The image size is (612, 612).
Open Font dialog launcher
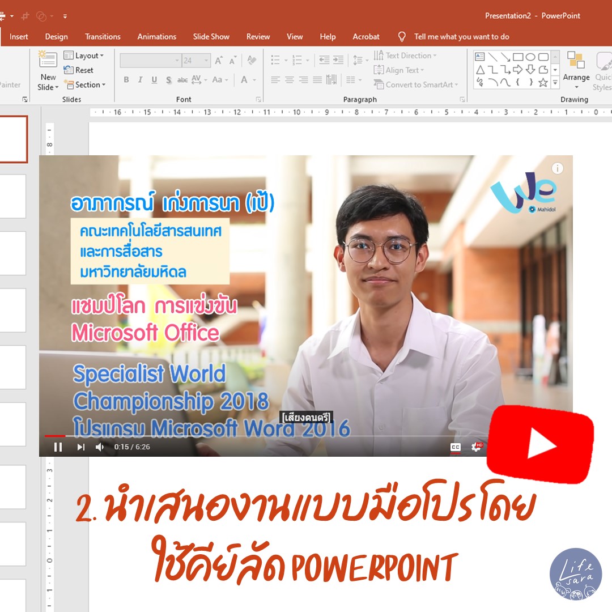coord(258,100)
